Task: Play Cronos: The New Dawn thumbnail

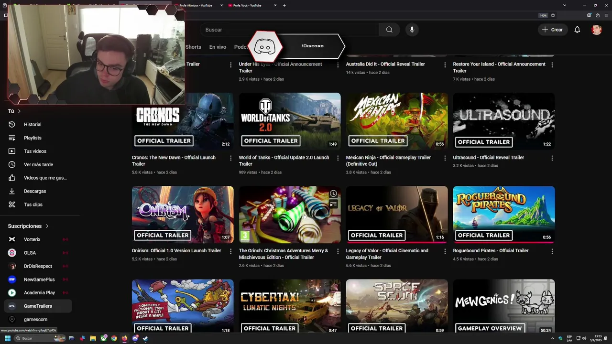Action: click(183, 121)
